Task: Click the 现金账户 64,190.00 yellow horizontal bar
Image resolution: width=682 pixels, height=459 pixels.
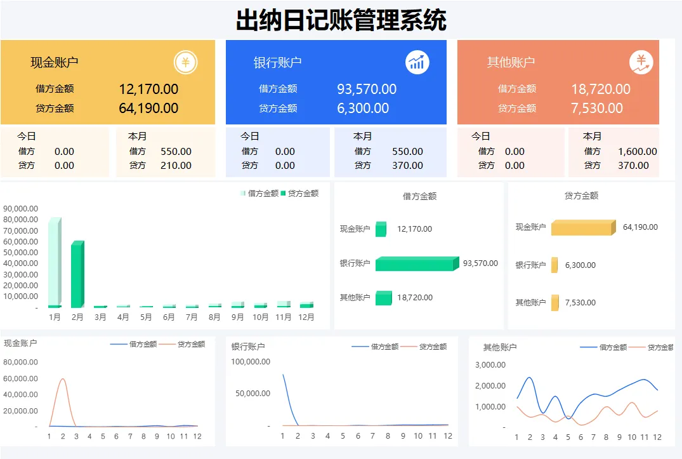Action: (583, 227)
